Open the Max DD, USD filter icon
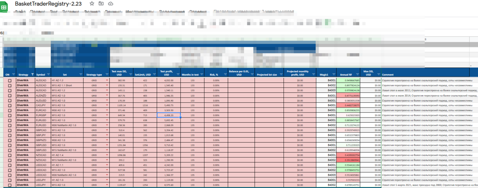The width and height of the screenshot is (478, 188). click(x=379, y=75)
